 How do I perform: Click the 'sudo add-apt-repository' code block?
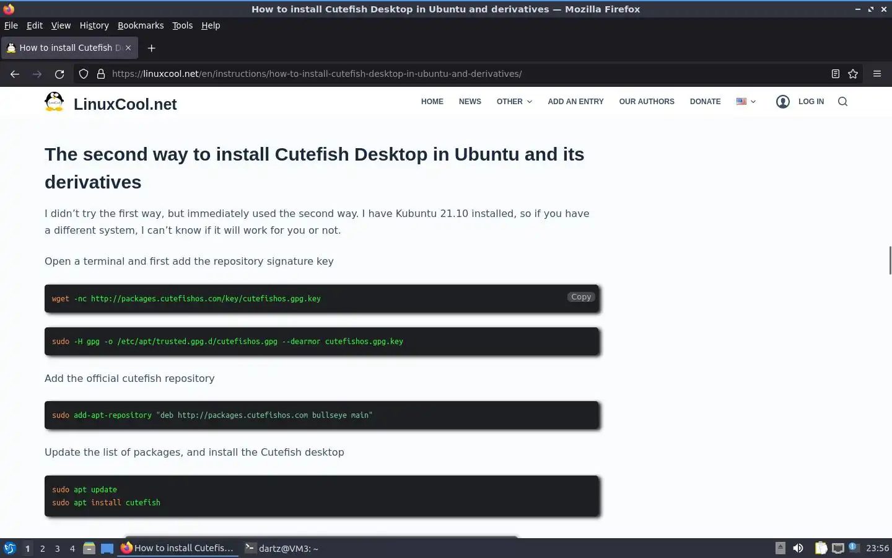321,415
